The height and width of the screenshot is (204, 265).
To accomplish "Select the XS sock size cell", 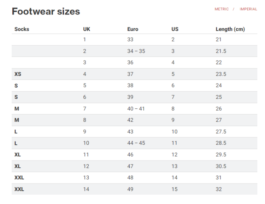I will [18, 74].
